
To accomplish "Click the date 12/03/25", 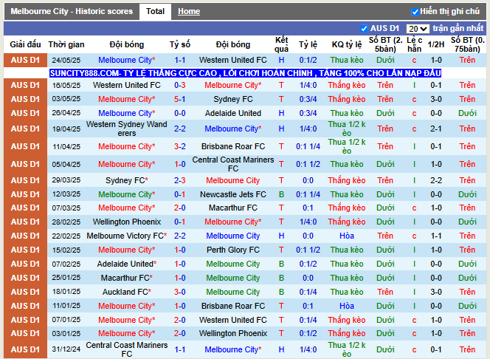I will 66,194.
